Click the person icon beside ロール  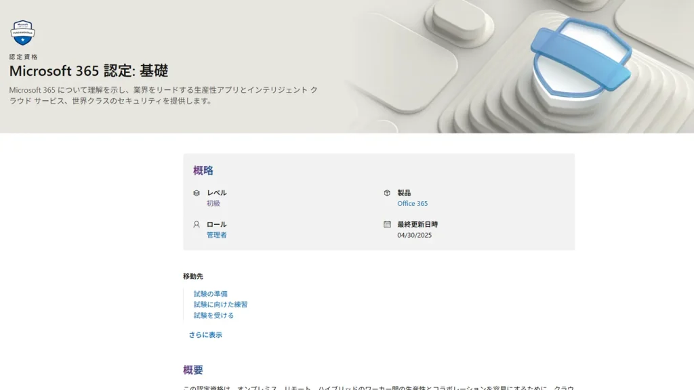[x=197, y=224]
